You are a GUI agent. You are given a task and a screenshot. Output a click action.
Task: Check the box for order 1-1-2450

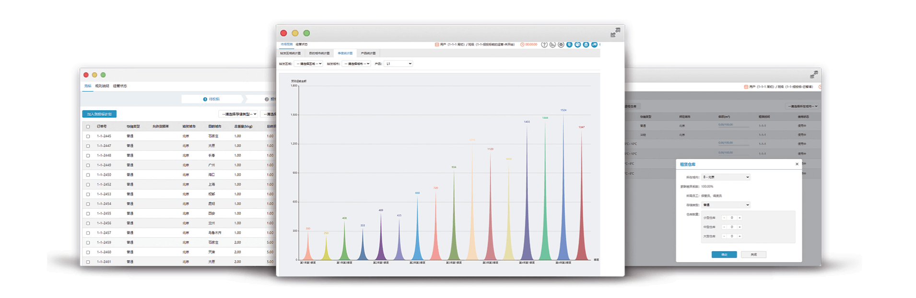(x=88, y=175)
